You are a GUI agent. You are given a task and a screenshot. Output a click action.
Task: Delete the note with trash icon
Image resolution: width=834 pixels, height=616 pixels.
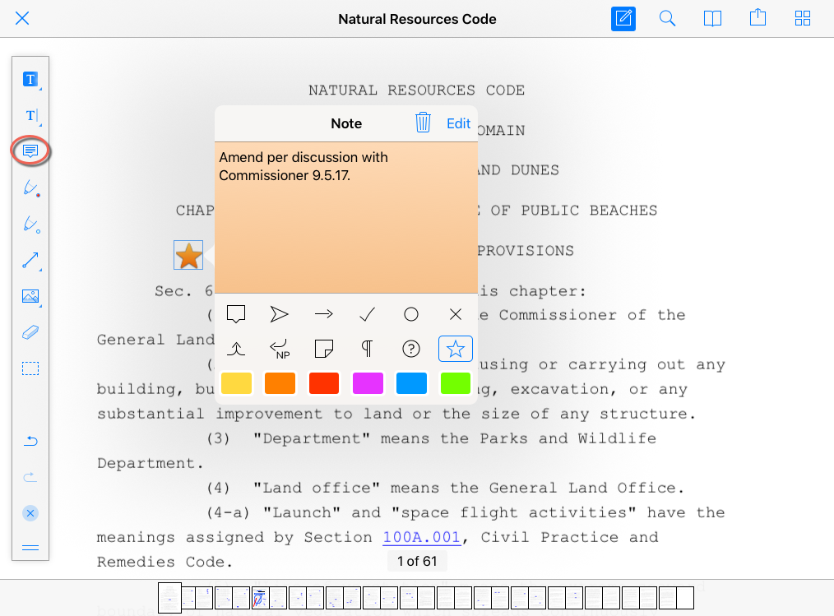coord(423,123)
